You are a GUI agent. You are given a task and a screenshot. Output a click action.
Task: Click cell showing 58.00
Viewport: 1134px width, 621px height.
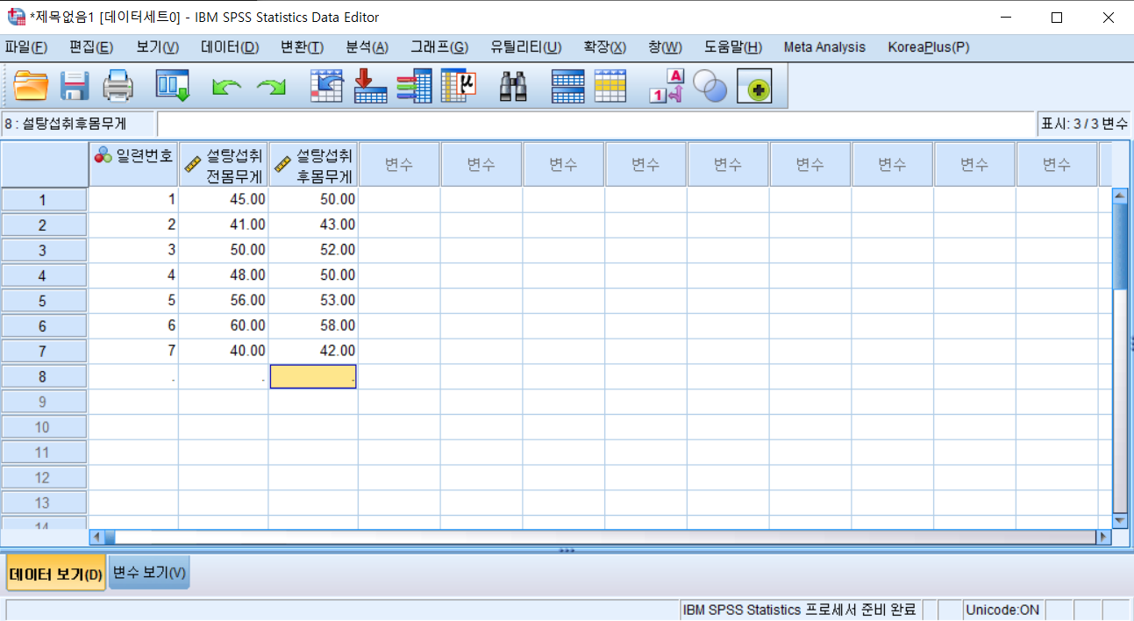point(313,325)
